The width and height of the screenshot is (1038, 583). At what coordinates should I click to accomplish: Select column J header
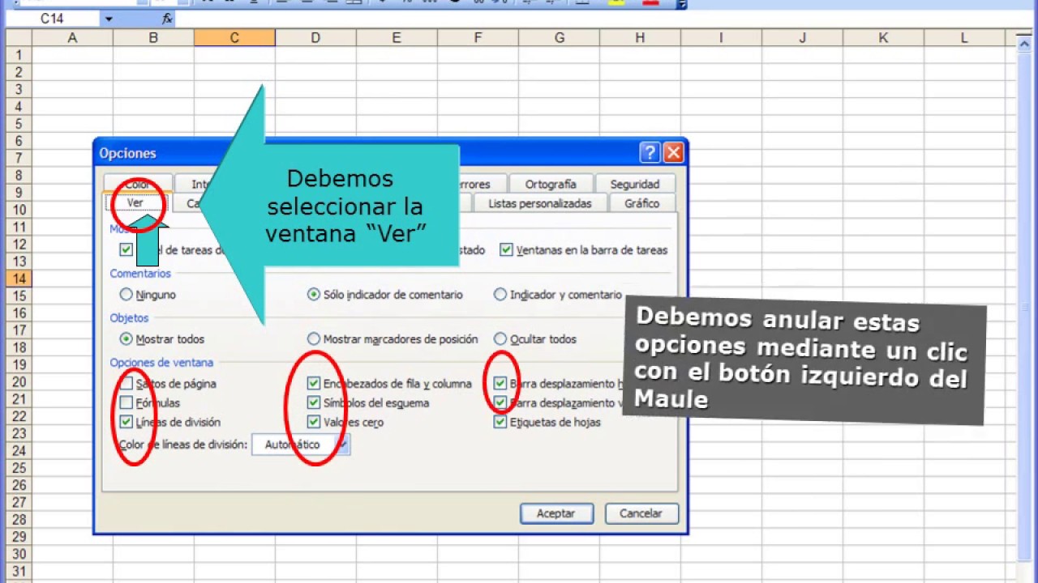tap(802, 38)
